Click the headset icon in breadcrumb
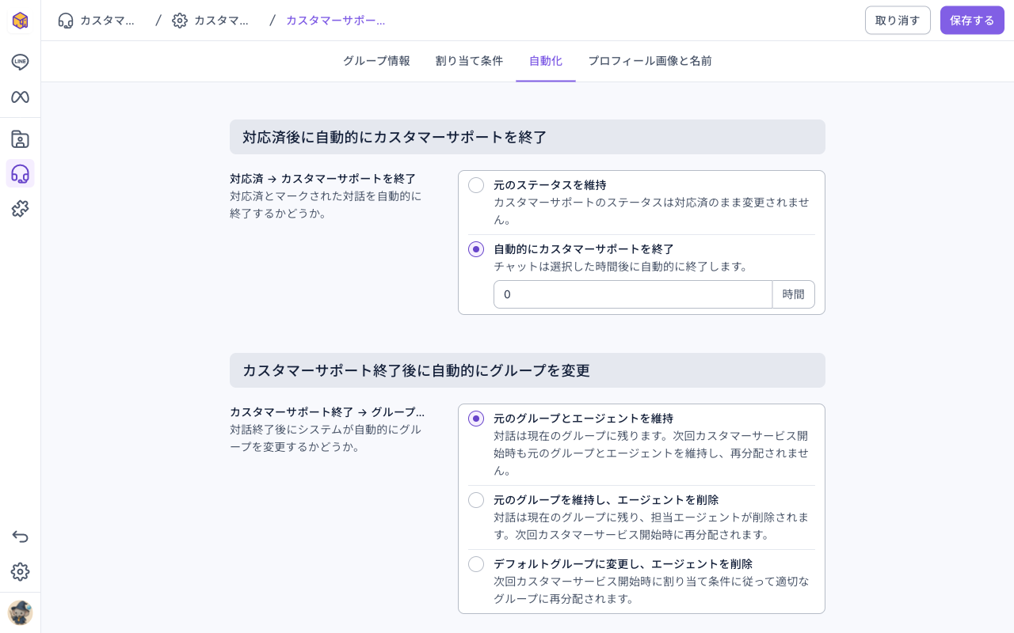Image resolution: width=1014 pixels, height=633 pixels. click(x=66, y=21)
